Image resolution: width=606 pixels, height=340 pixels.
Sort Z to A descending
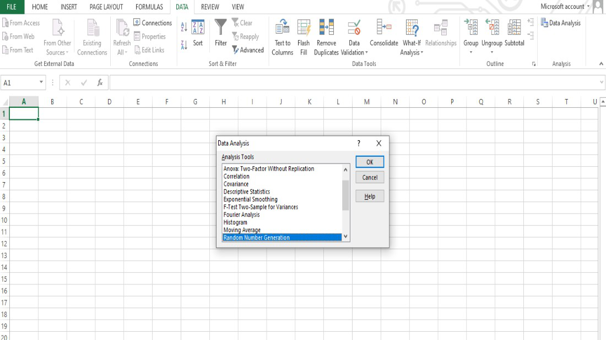tap(184, 45)
